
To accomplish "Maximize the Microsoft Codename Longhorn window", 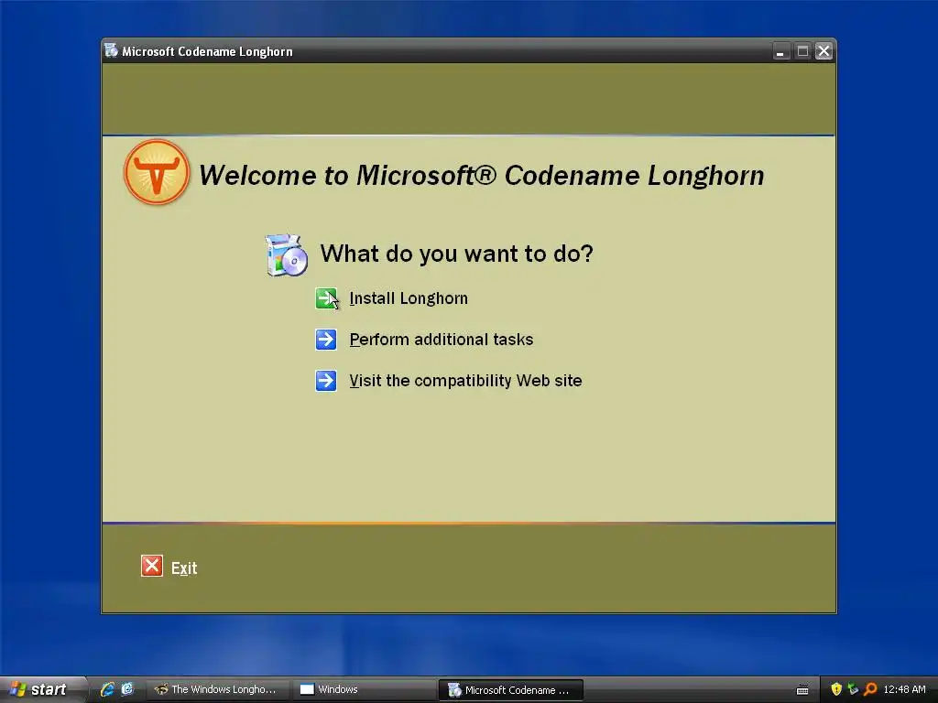I will 802,51.
